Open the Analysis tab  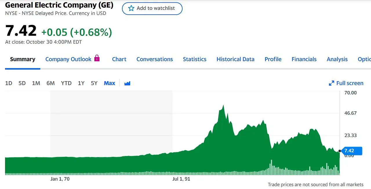[x=337, y=59]
